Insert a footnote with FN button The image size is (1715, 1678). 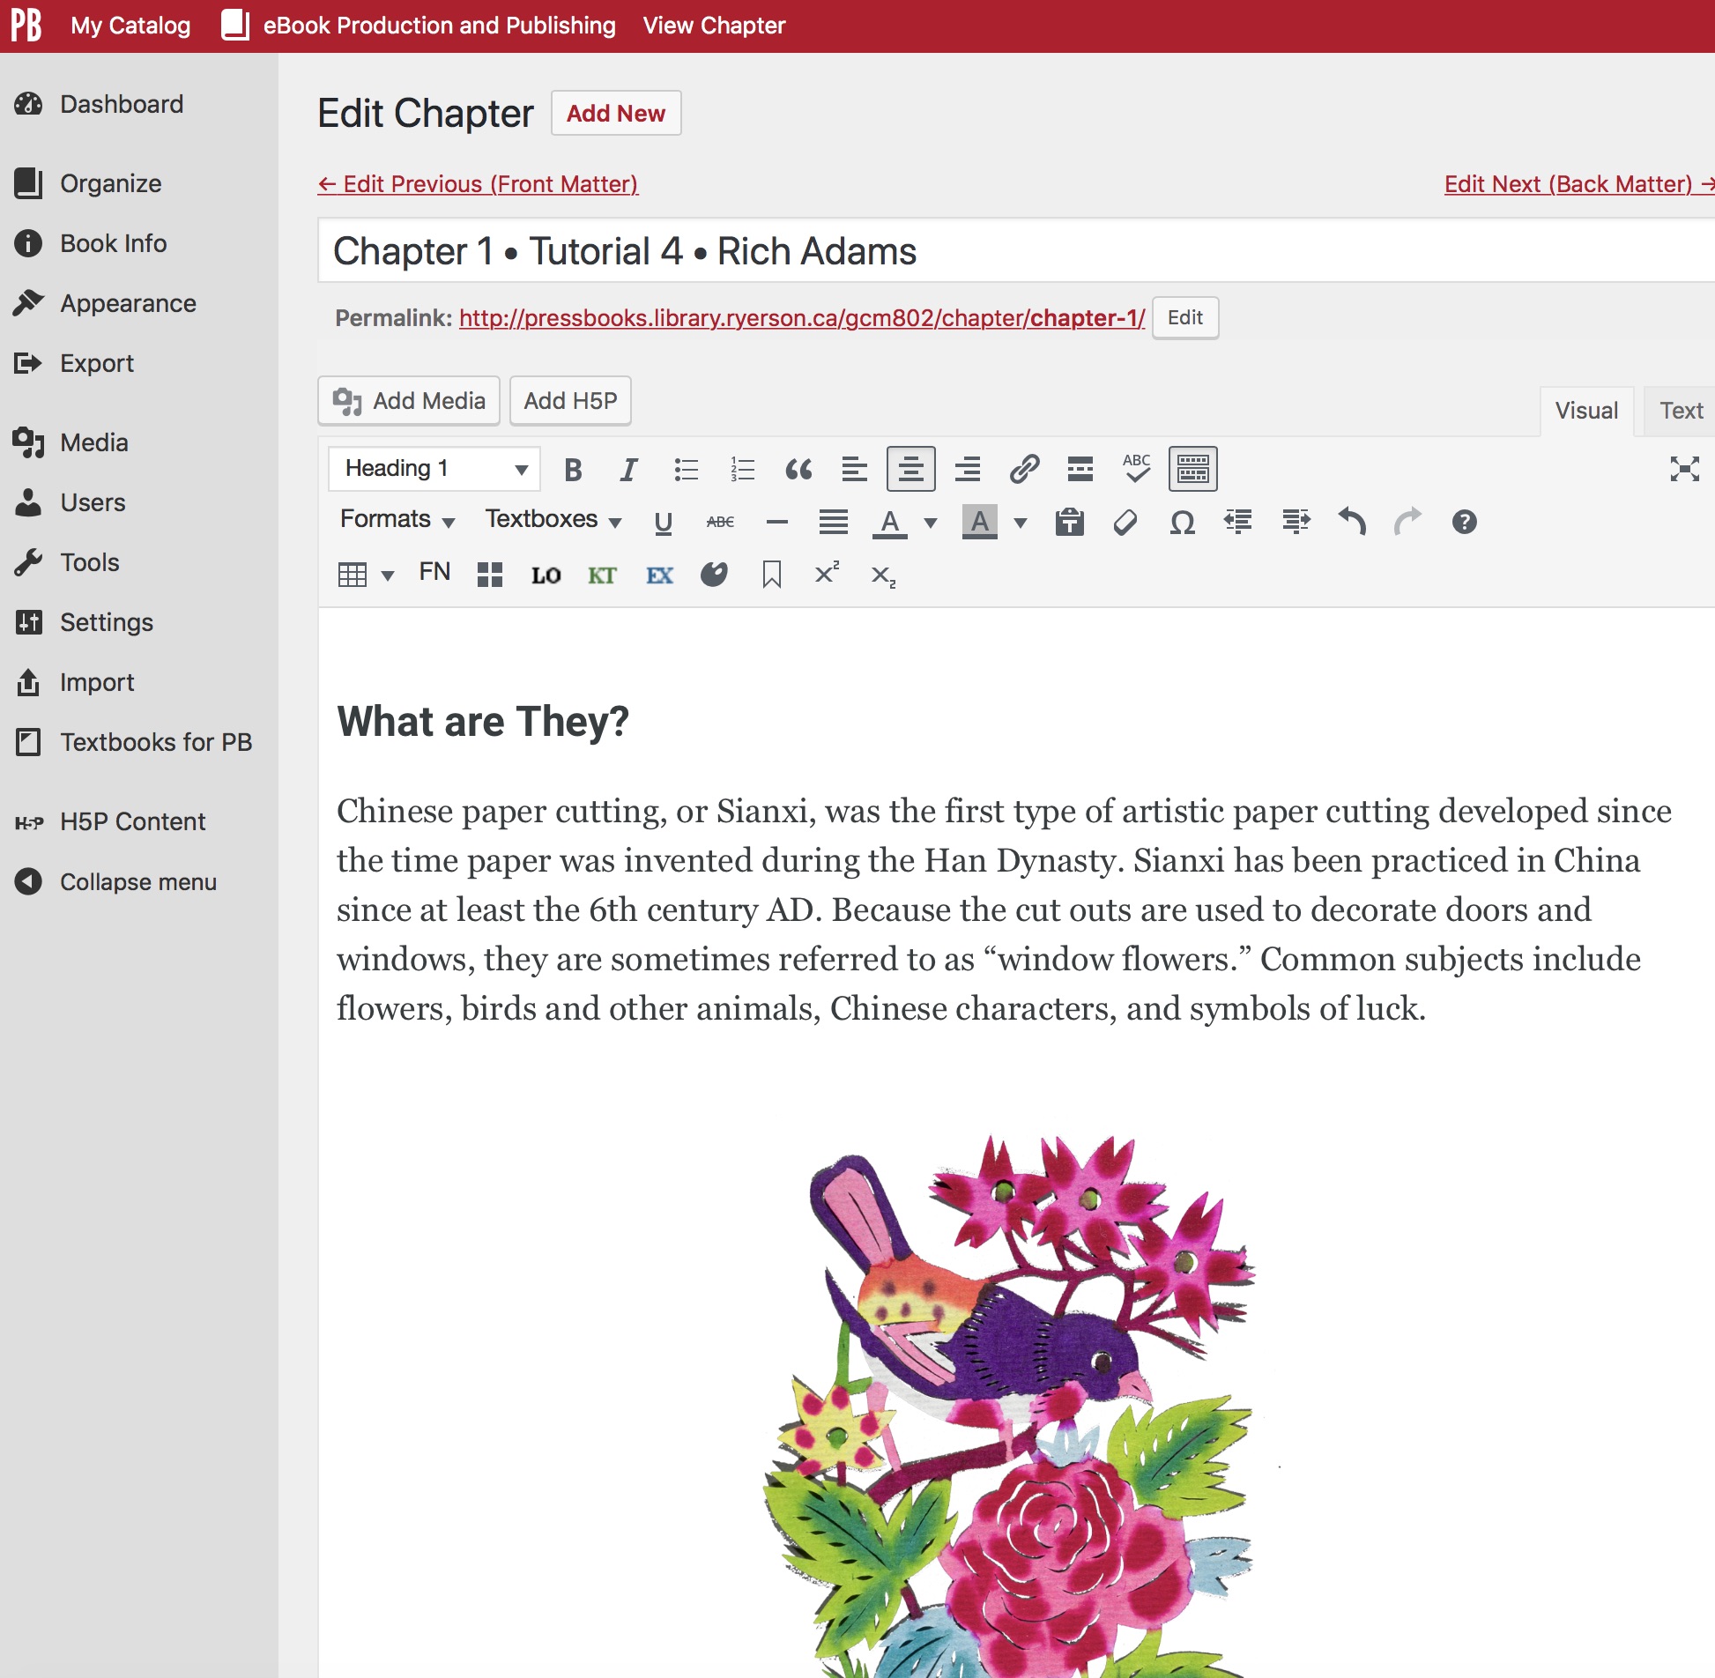434,573
